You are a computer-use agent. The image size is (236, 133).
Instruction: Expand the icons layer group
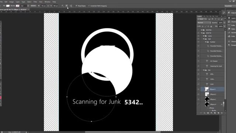tap(204, 36)
